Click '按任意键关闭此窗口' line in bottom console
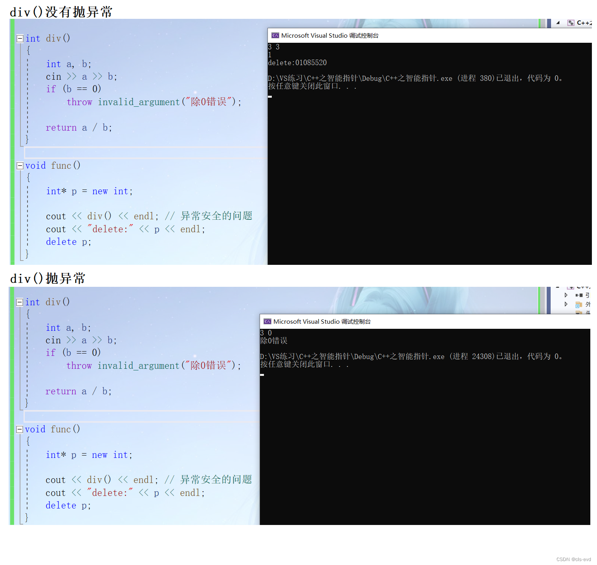The image size is (597, 565). [x=304, y=364]
